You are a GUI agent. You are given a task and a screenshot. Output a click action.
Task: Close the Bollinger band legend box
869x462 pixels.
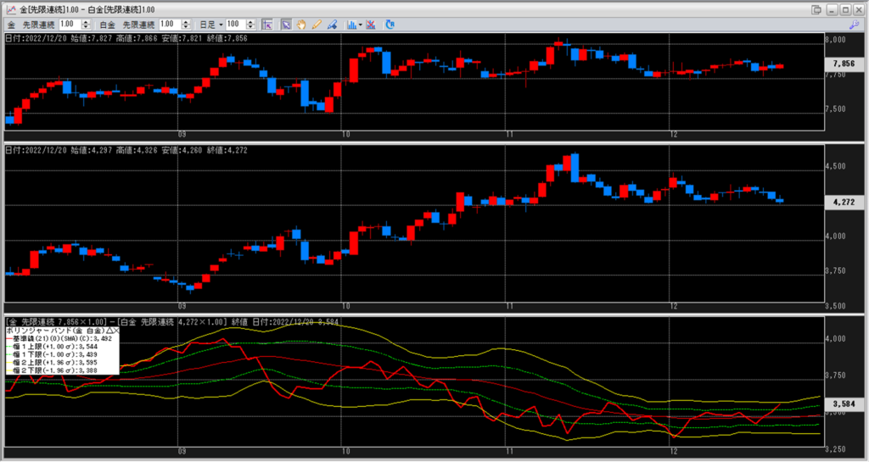(116, 330)
